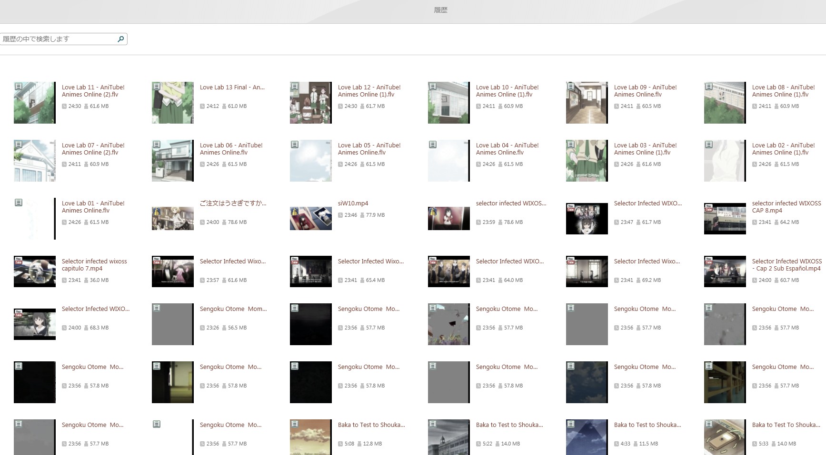
Task: Open the Love Lab 13 Final title link
Action: [232, 87]
